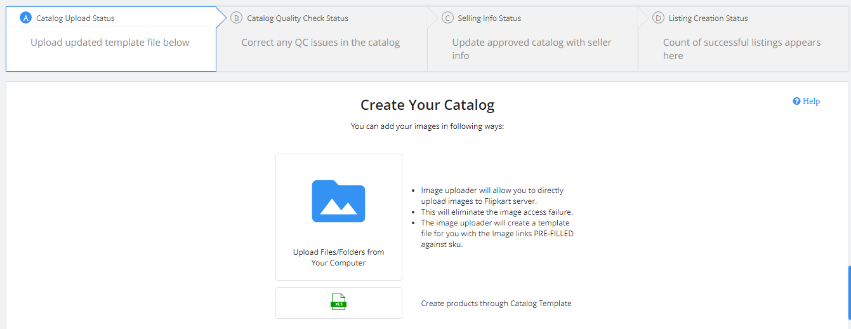Click Create products through Catalog Template text
The height and width of the screenshot is (329, 851).
tap(496, 304)
